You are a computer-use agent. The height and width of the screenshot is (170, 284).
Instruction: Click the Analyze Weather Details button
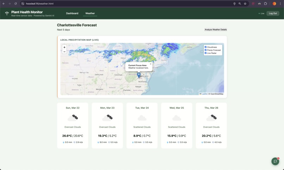(216, 30)
